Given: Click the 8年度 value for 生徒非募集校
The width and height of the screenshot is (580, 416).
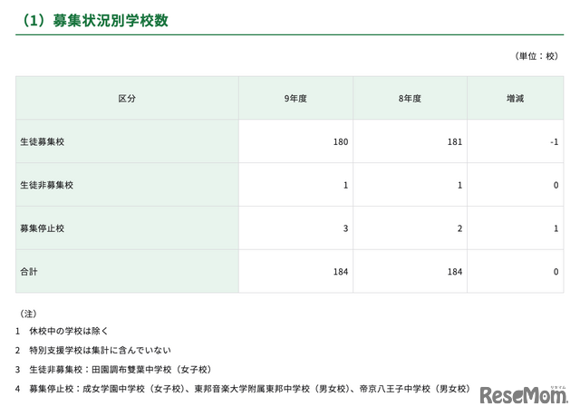Looking at the screenshot, I should pyautogui.click(x=459, y=185).
